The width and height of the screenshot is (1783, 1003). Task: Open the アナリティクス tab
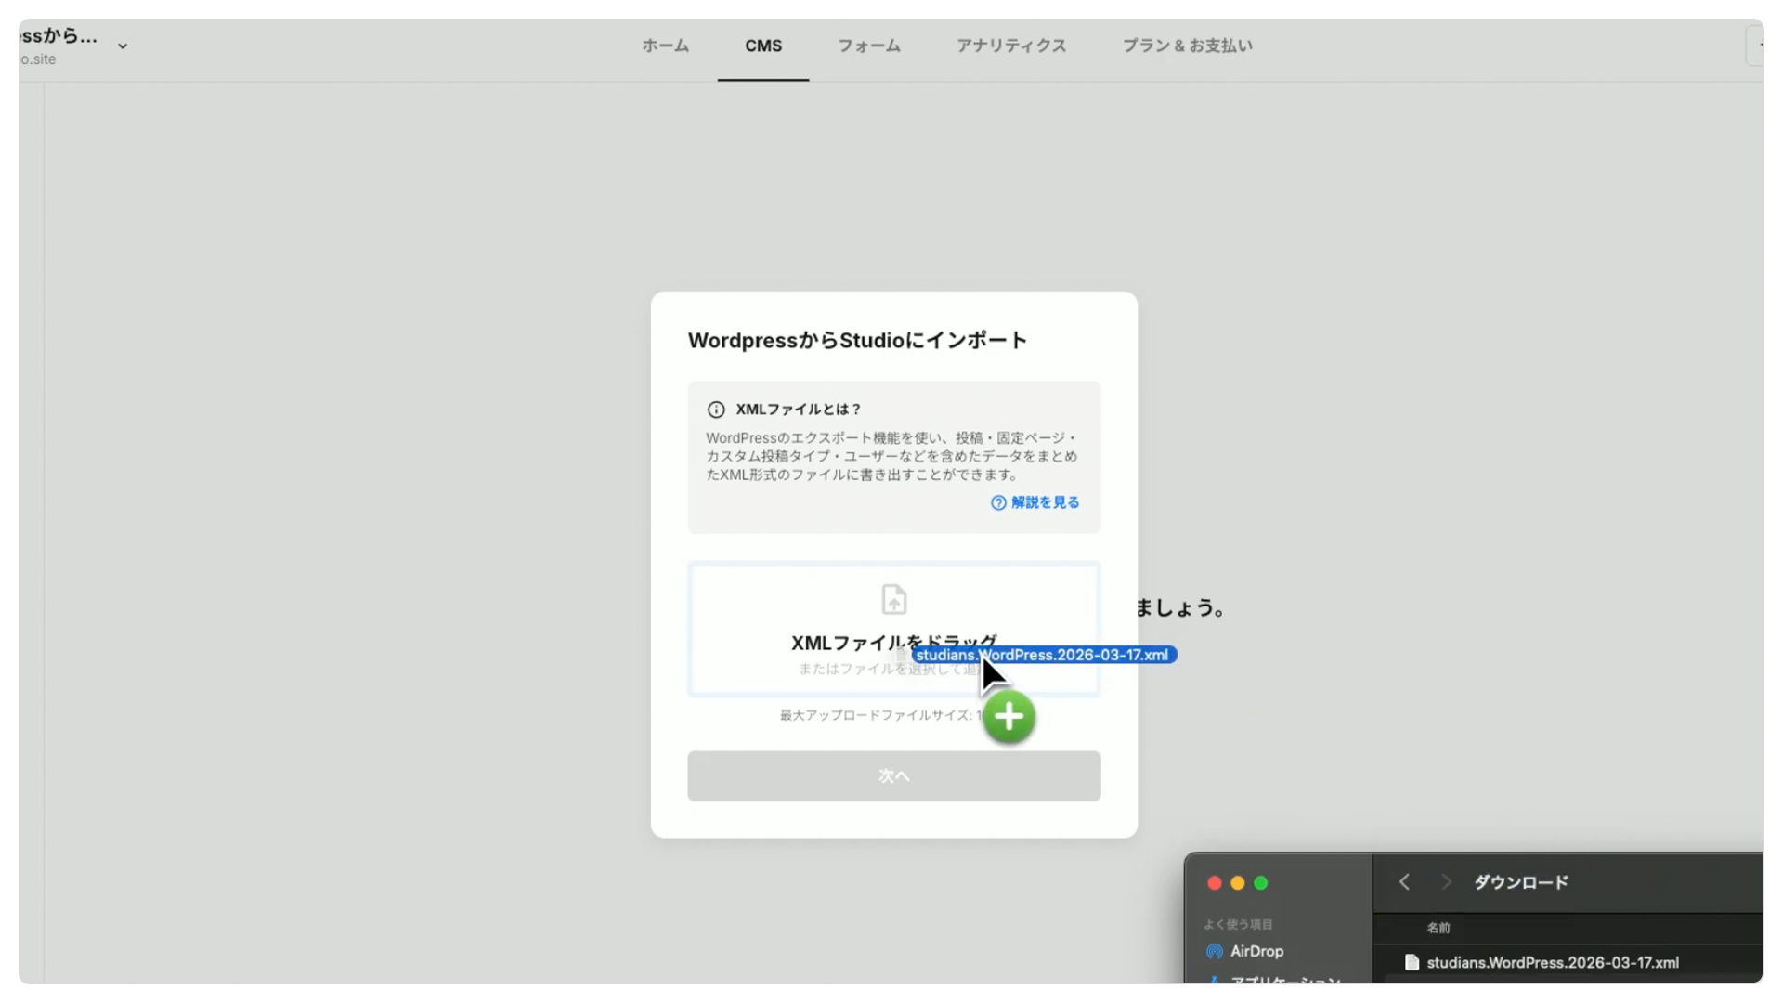coord(1011,46)
